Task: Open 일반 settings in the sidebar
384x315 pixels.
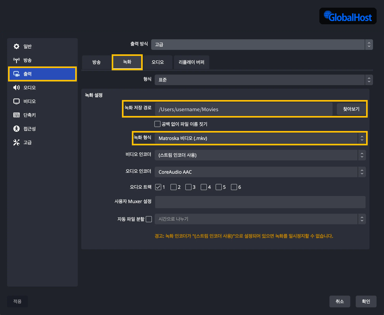Action: [x=42, y=46]
